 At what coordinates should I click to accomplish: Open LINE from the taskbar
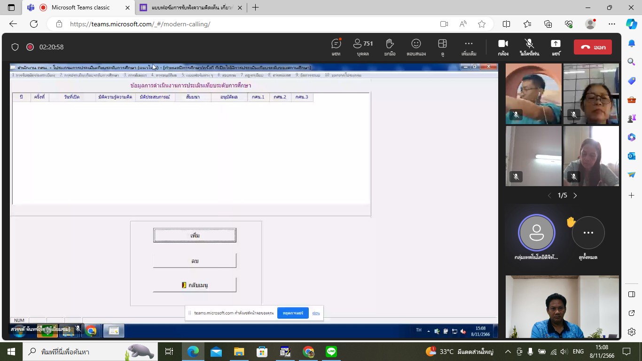[331, 352]
